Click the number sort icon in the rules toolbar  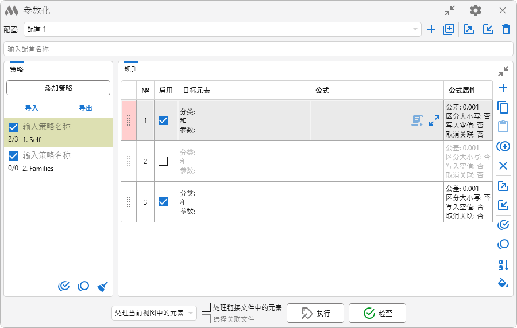503,264
